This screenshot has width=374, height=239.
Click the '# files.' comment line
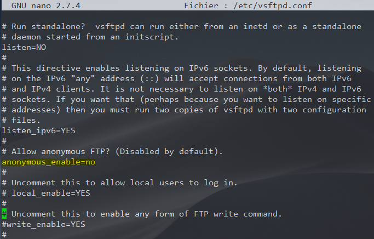pos(21,120)
